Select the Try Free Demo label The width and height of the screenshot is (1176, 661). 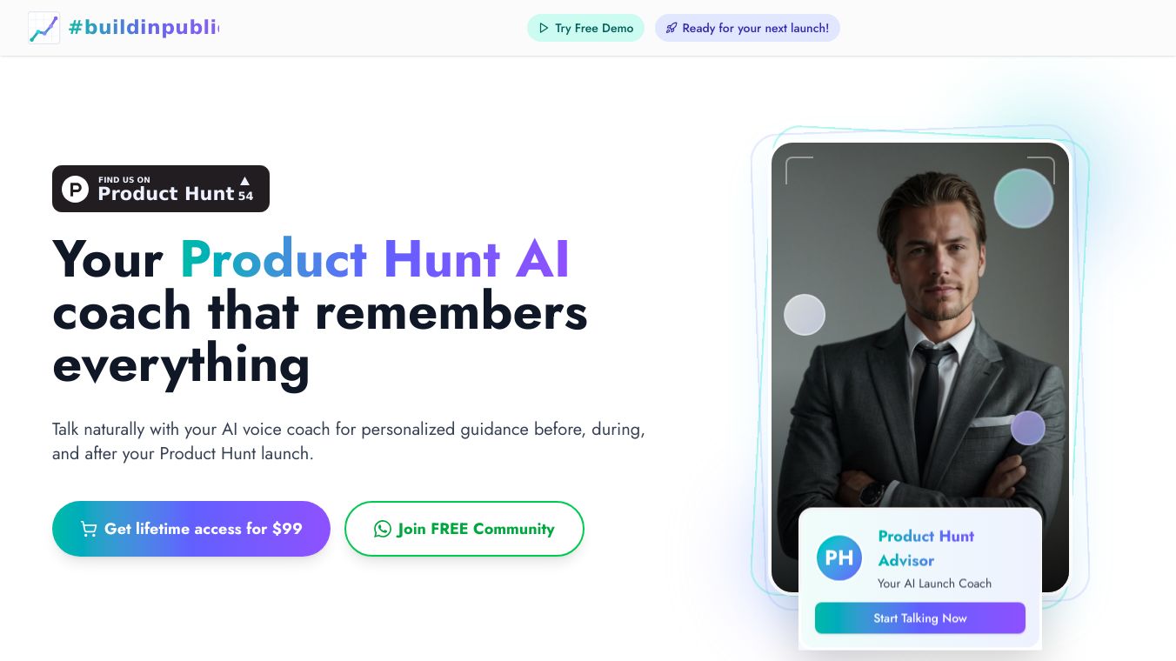coord(594,28)
